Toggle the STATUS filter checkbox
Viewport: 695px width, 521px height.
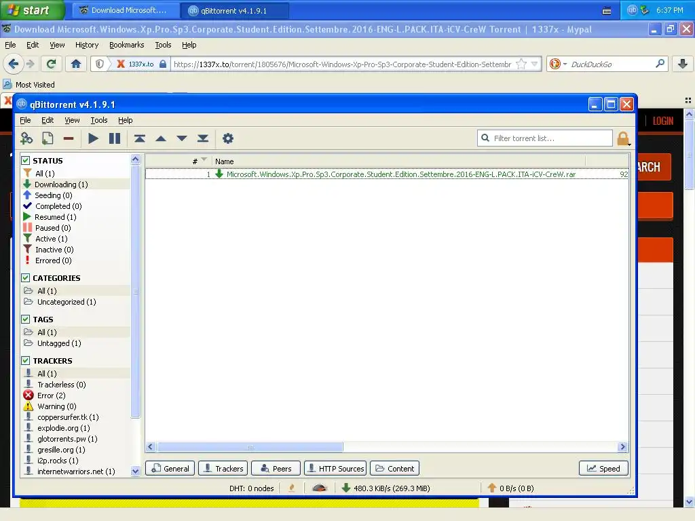[x=26, y=160]
